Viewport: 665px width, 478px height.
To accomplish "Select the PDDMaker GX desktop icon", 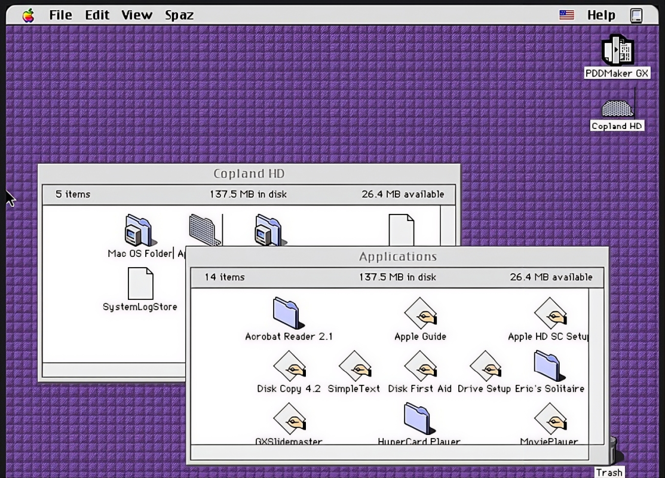I will click(x=617, y=50).
